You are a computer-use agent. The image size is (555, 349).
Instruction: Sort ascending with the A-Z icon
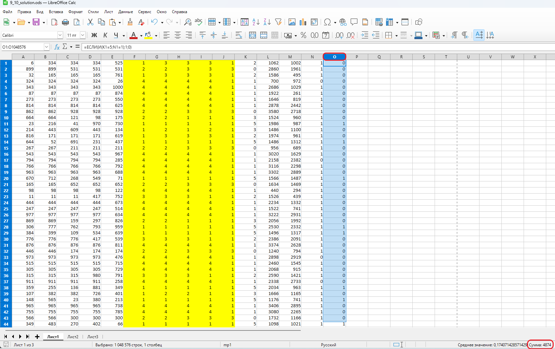click(x=256, y=22)
